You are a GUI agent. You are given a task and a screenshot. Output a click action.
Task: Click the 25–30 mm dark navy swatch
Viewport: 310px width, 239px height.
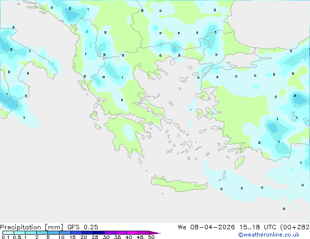98,233
